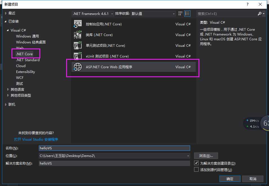Select the .NET Standard category

pyautogui.click(x=28, y=60)
